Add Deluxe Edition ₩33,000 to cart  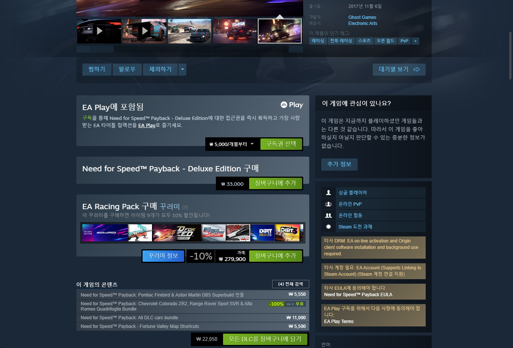pyautogui.click(x=275, y=183)
